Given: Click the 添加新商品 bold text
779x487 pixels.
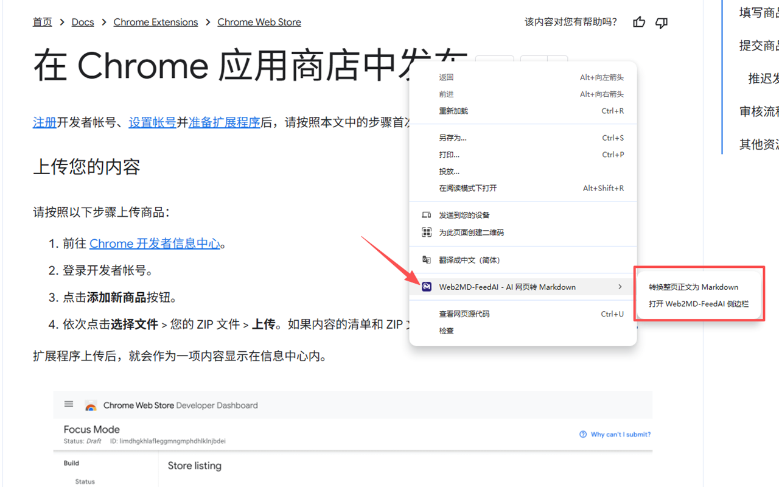Looking at the screenshot, I should 116,298.
